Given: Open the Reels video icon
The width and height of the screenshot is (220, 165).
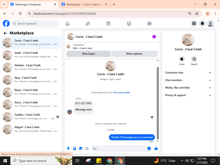Looking at the screenshot, I should pyautogui.click(x=108, y=23).
